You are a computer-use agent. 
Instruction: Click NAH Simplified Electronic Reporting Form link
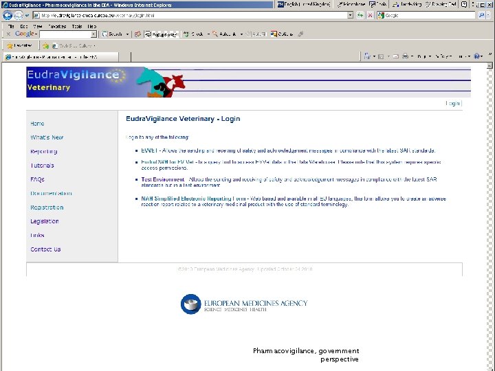[x=193, y=199]
